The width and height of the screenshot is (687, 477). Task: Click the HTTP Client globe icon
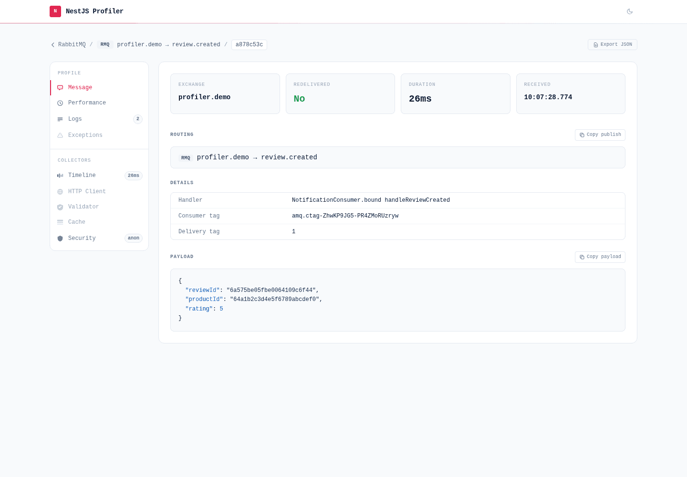coord(60,192)
